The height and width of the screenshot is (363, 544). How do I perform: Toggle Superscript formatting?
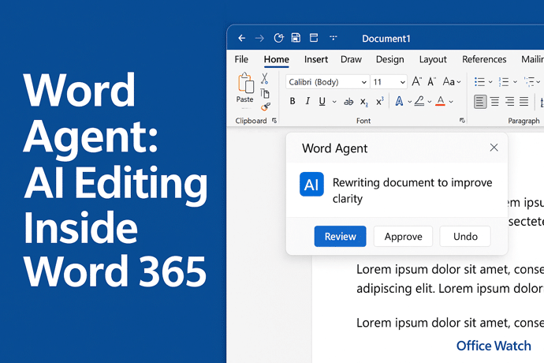[380, 101]
